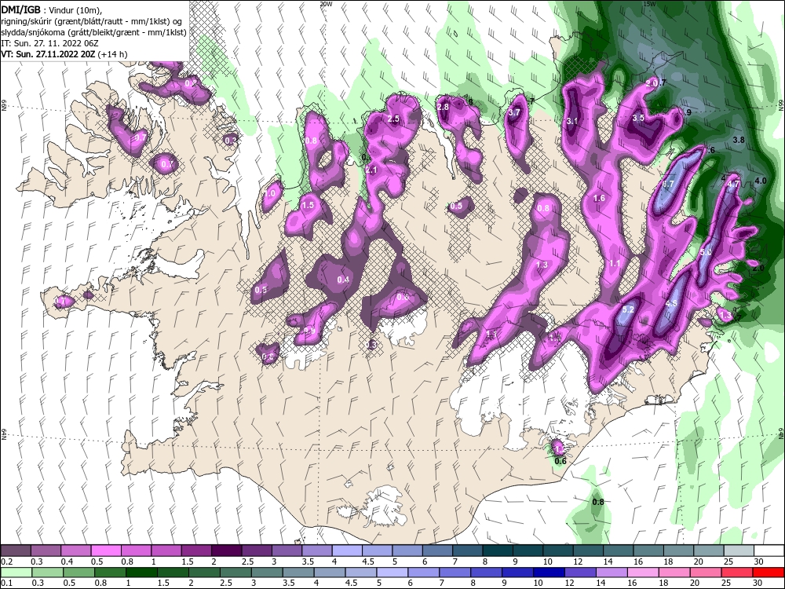Screen dimensions: 785x589
Task: Click the black 4.0 rain value offshore
Action: click(761, 181)
